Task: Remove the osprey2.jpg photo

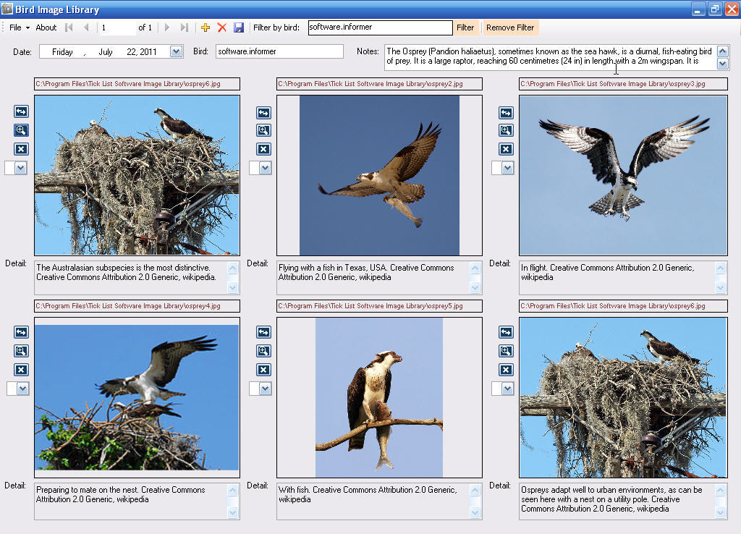Action: [263, 149]
